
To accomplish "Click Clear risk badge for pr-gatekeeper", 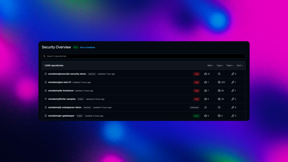I will pyautogui.click(x=196, y=116).
